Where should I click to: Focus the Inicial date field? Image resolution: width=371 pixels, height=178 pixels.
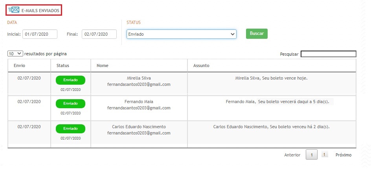click(x=40, y=34)
